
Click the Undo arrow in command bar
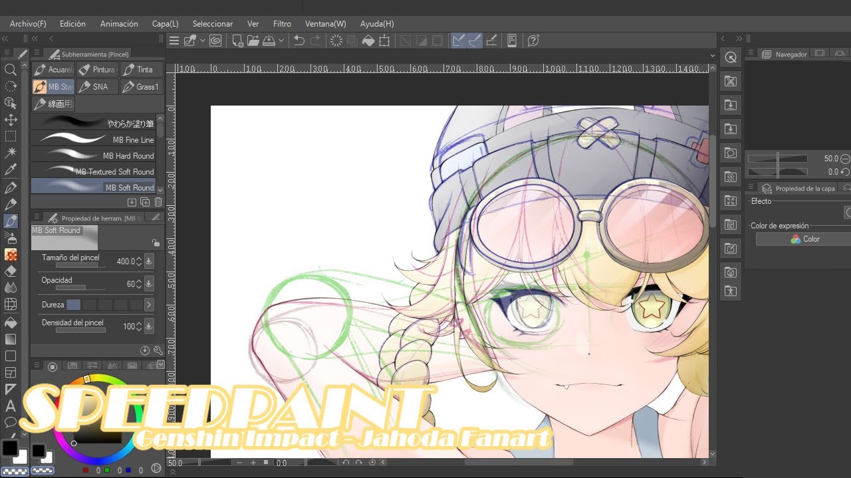coord(299,40)
